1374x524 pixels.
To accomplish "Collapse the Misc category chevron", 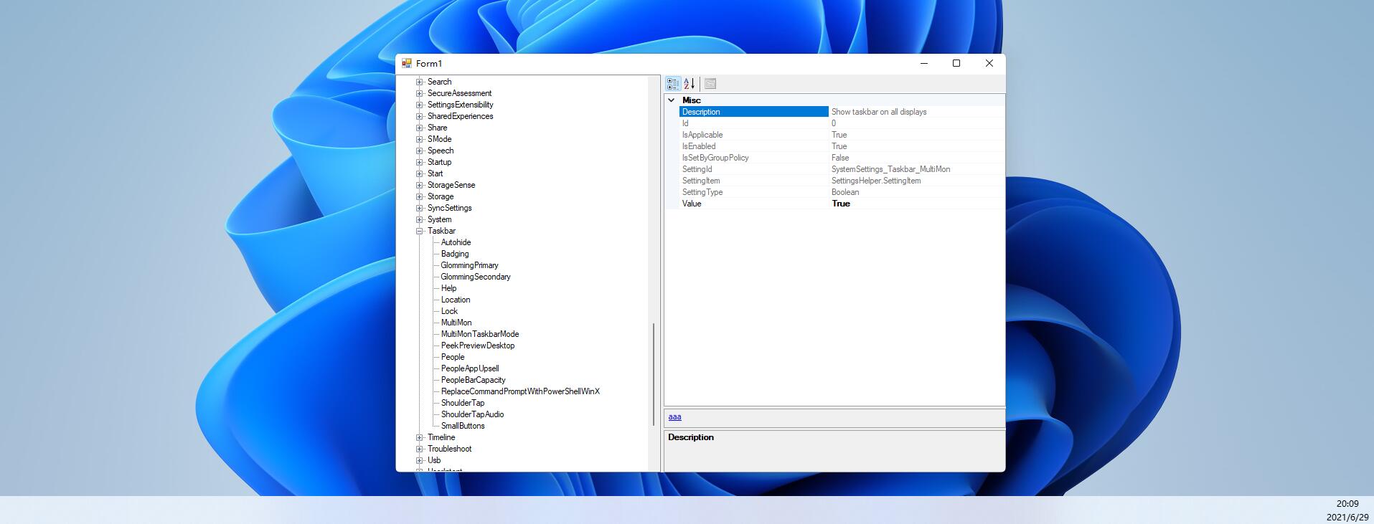I will click(672, 100).
